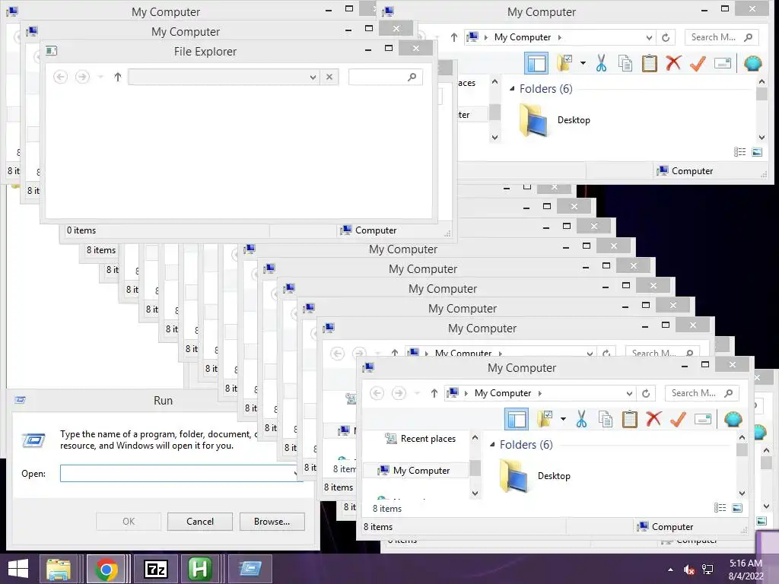Viewport: 779px width, 584px height.
Task: Click OK in the Run dialog
Action: click(x=128, y=522)
